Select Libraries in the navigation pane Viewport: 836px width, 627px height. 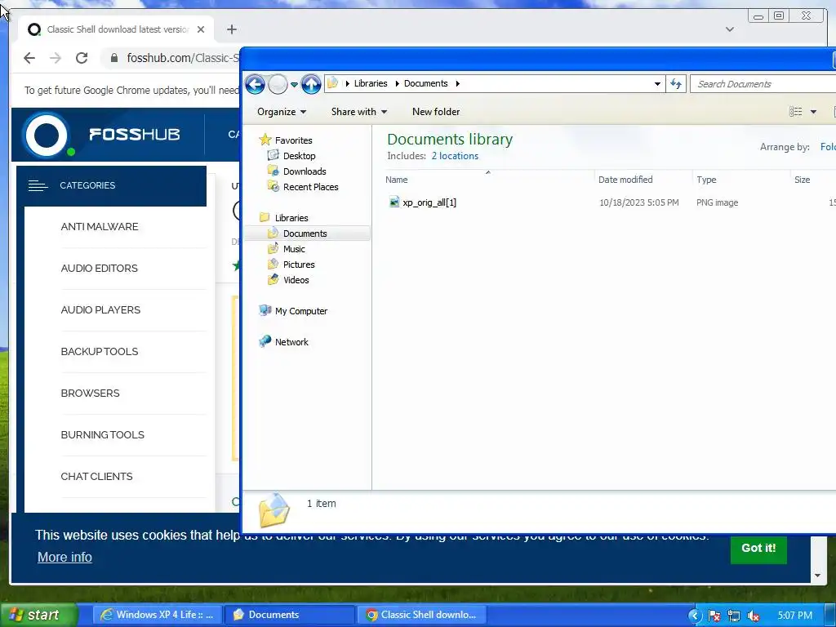pyautogui.click(x=291, y=217)
